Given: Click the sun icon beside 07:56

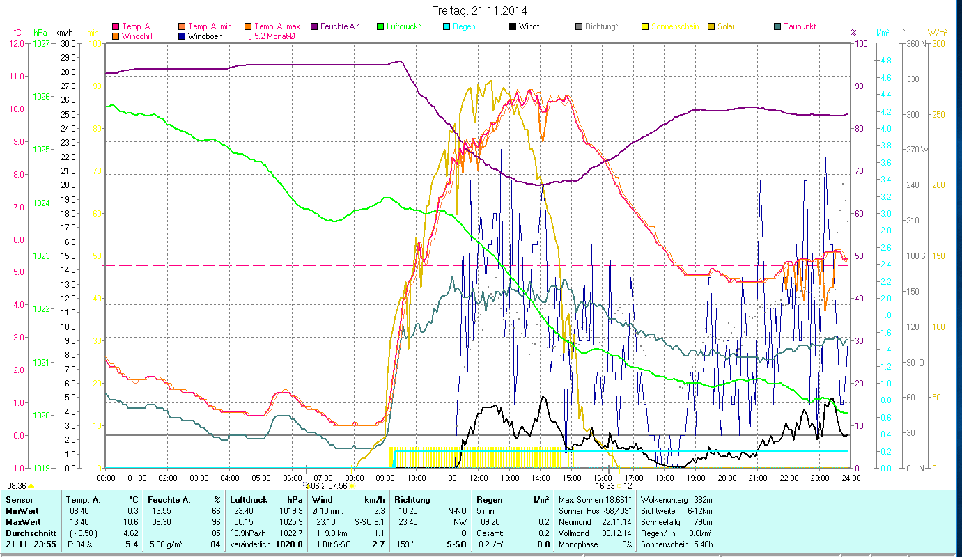Looking at the screenshot, I should (x=351, y=486).
